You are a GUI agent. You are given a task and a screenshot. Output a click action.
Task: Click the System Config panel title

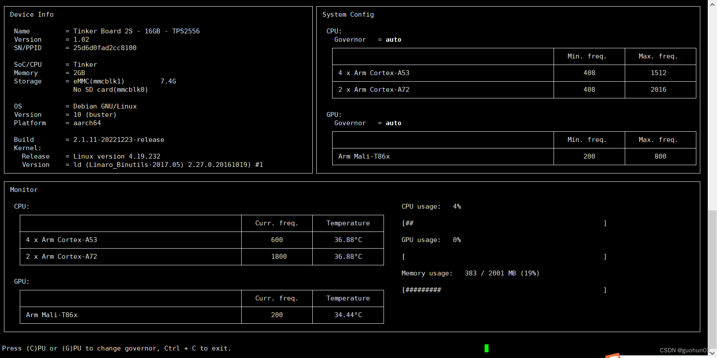(x=348, y=14)
